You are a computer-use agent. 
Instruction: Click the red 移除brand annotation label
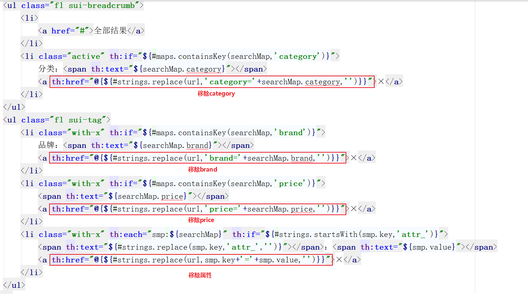pos(202,169)
